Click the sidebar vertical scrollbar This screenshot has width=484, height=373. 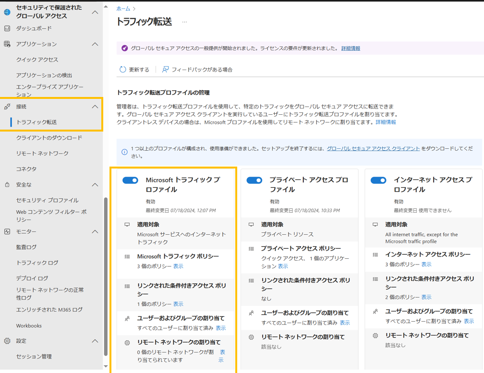coord(106,277)
